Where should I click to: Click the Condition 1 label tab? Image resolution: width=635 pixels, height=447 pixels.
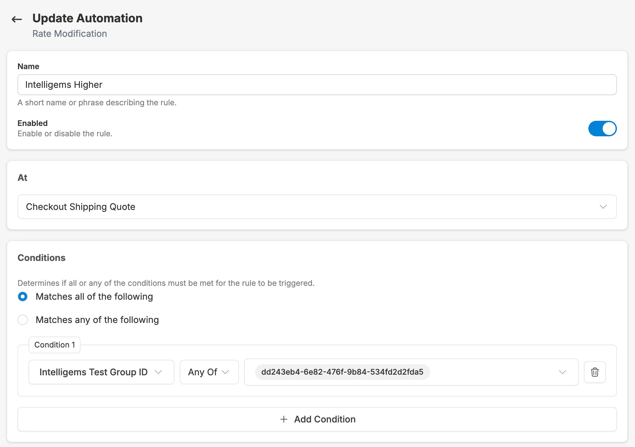[54, 345]
